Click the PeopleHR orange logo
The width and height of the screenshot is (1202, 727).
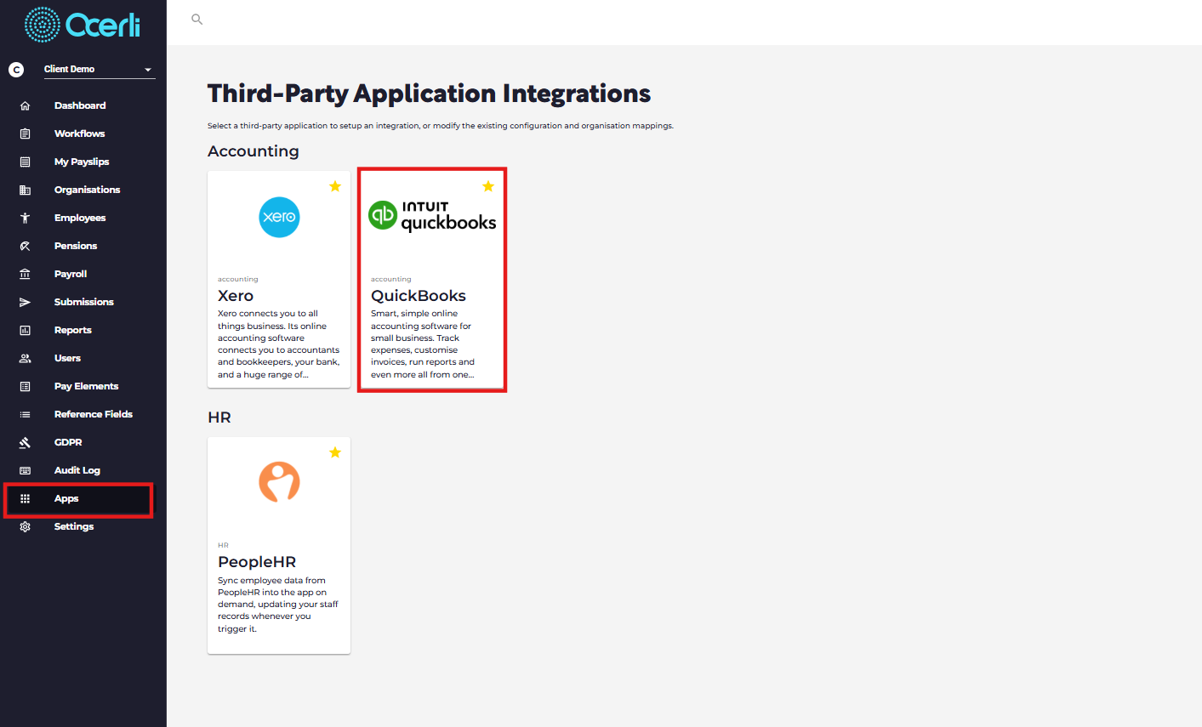(279, 482)
